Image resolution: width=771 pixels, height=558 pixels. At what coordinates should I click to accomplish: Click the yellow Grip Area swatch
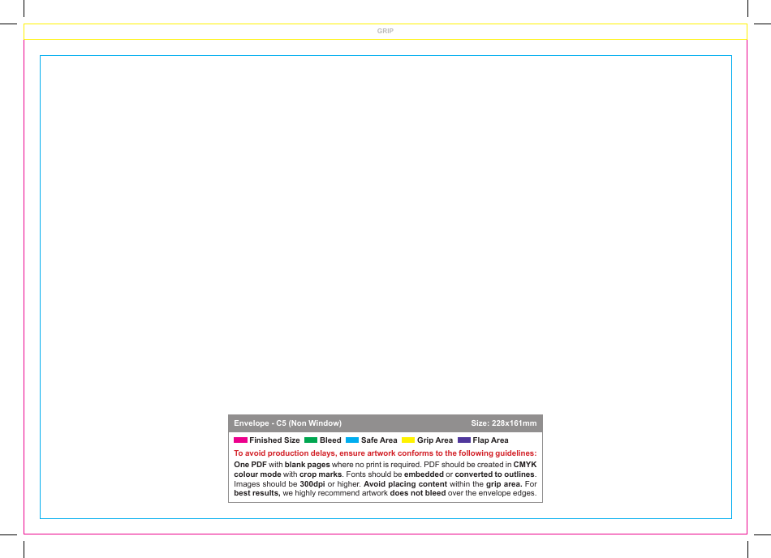(408, 440)
